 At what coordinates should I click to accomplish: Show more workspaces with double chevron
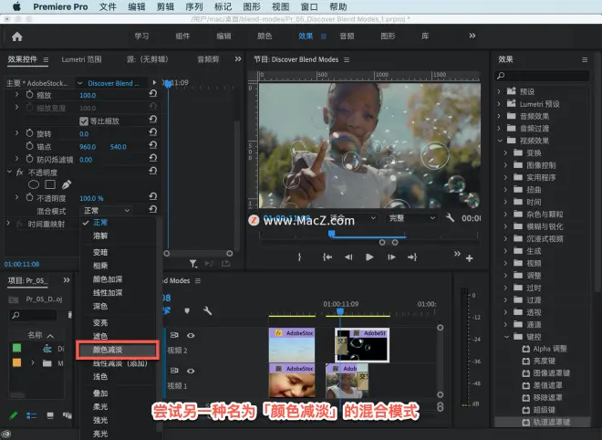click(x=472, y=36)
